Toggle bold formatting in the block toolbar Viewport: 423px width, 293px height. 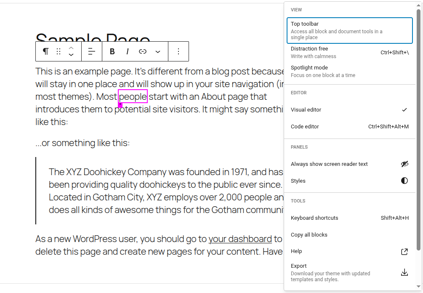coord(112,51)
